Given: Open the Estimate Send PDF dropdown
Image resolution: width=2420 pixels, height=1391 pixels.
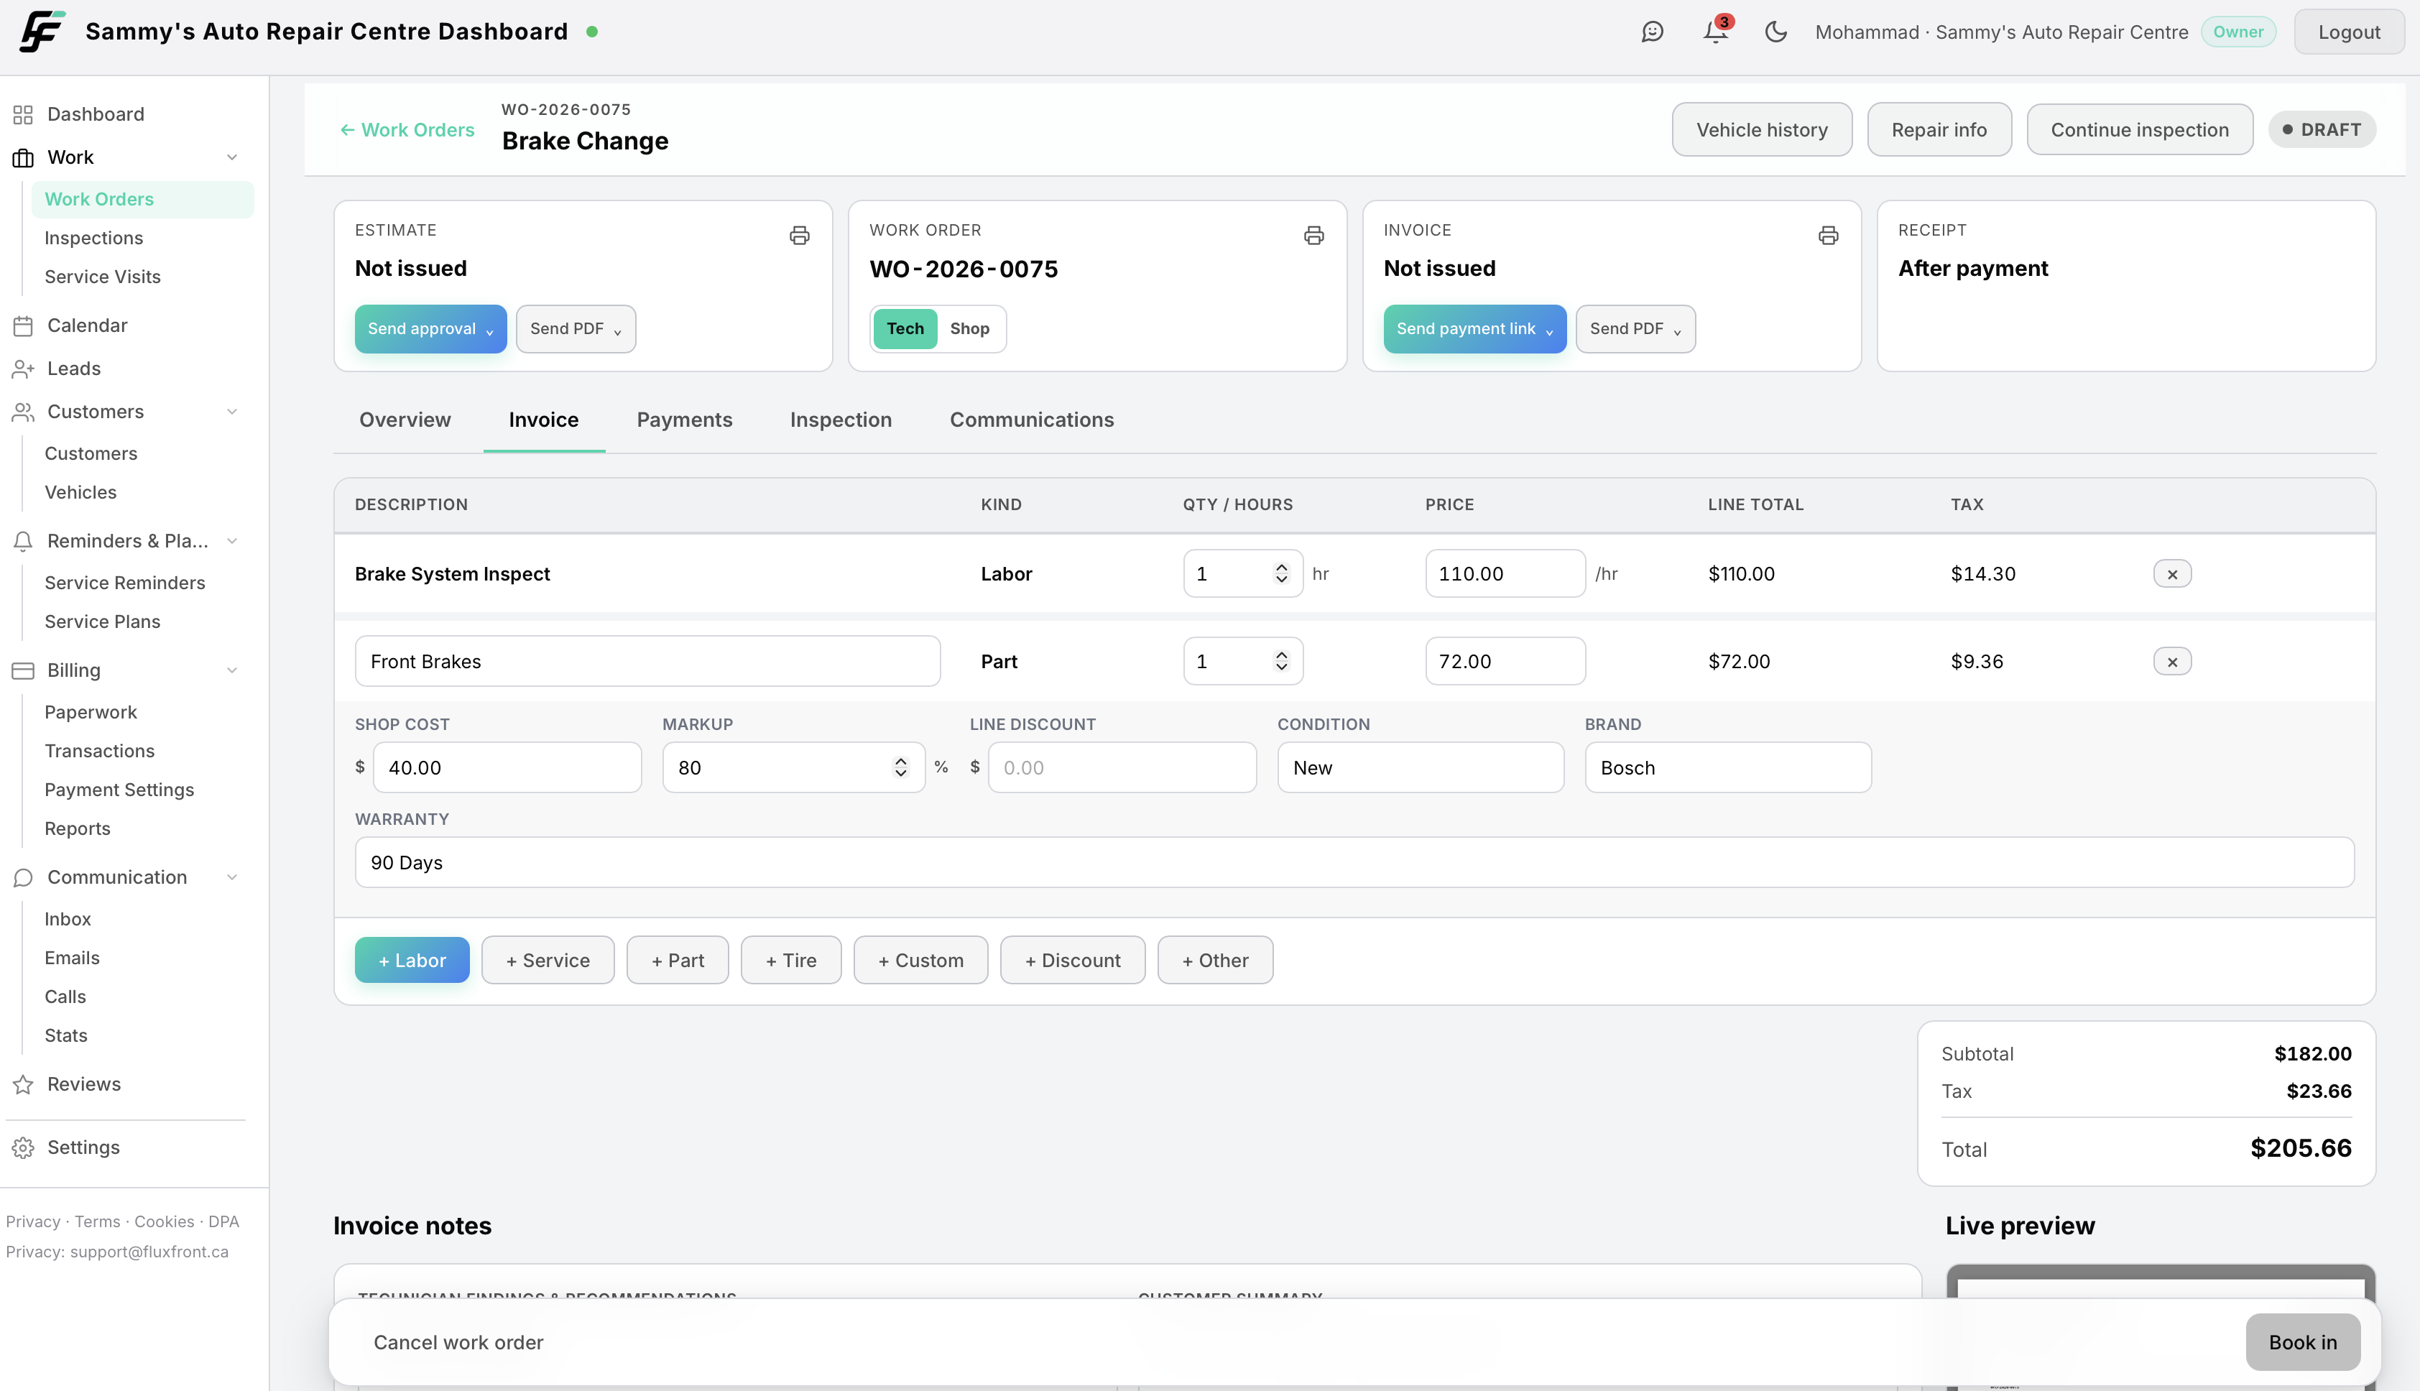Looking at the screenshot, I should coord(576,328).
